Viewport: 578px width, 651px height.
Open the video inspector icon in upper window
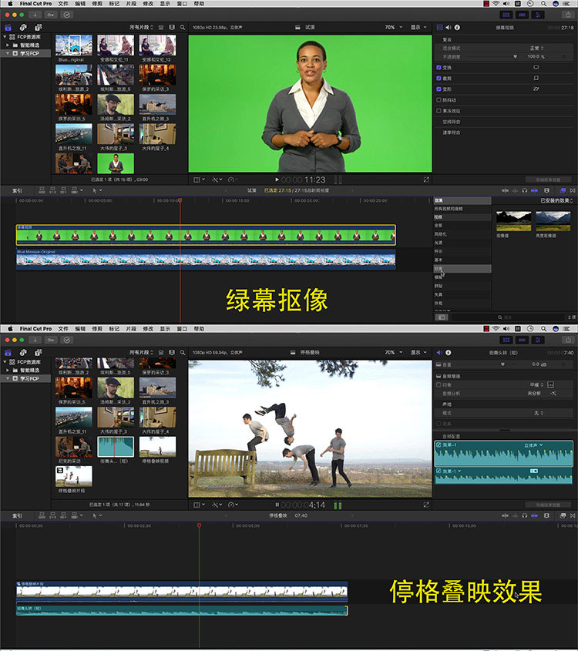point(440,28)
